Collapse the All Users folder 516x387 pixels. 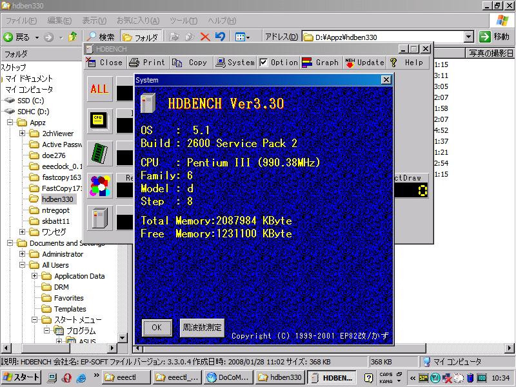(23, 265)
